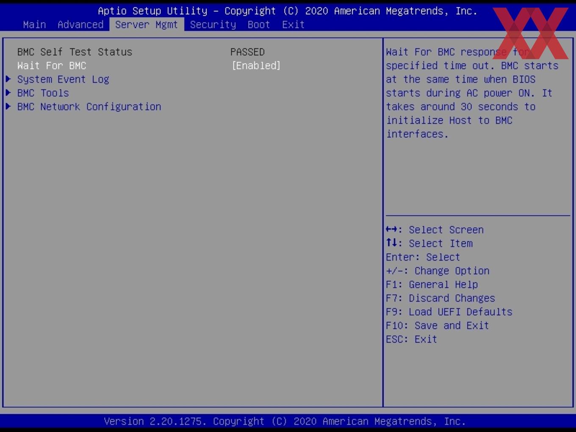576x432 pixels.
Task: Go to the Security tab
Action: pyautogui.click(x=213, y=25)
